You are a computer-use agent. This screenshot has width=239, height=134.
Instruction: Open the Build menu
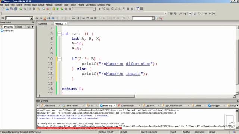coord(34,5)
